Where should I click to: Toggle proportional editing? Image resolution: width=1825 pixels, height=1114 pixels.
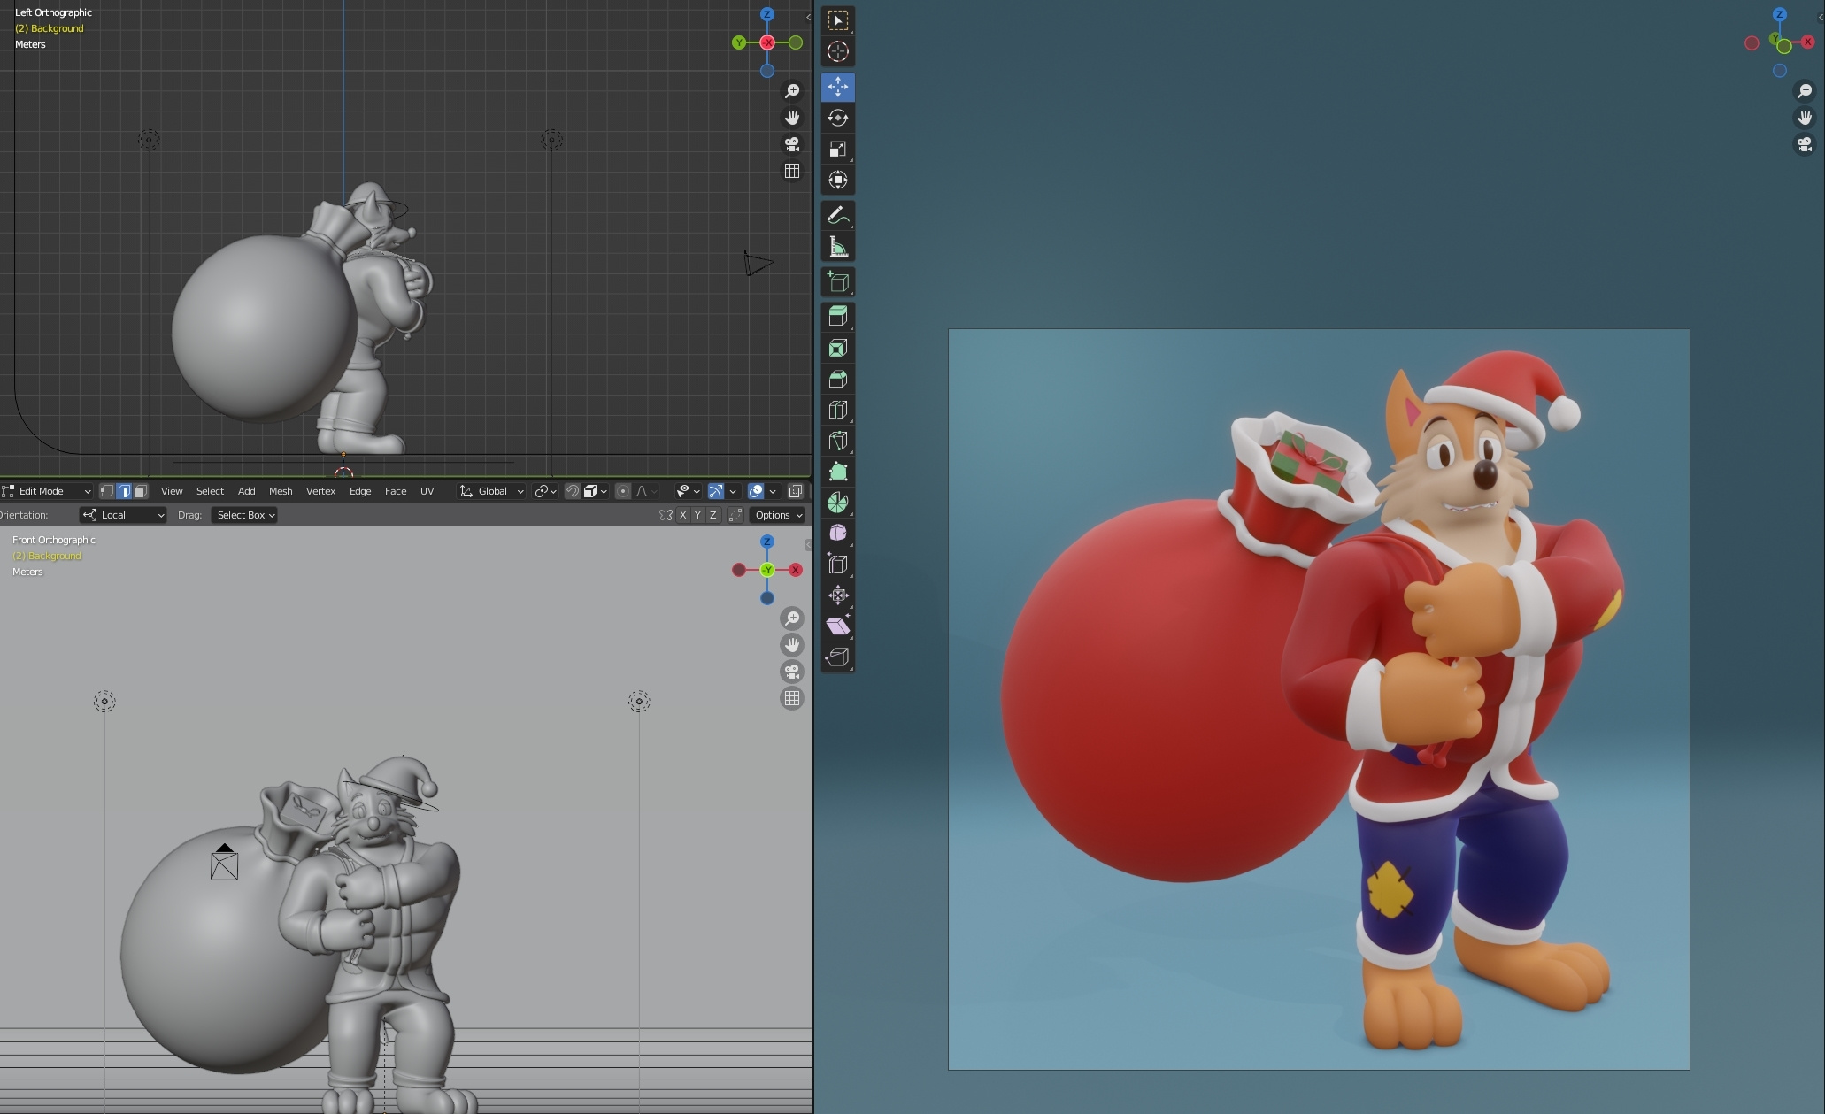(x=623, y=491)
